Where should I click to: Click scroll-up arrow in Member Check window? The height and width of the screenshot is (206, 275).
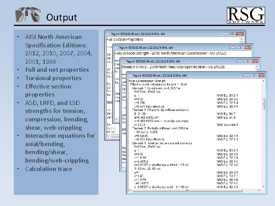click(x=257, y=67)
